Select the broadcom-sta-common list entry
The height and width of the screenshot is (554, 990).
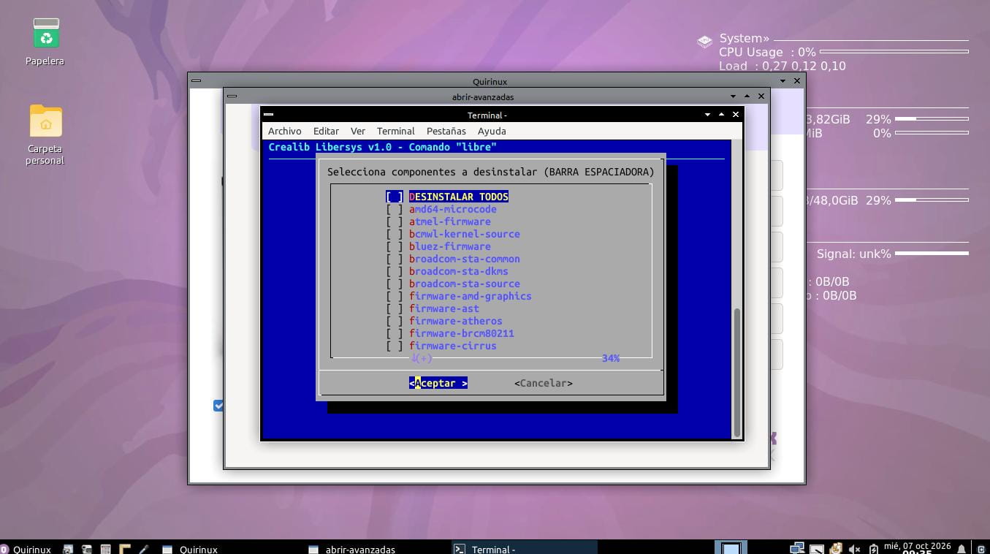(465, 259)
